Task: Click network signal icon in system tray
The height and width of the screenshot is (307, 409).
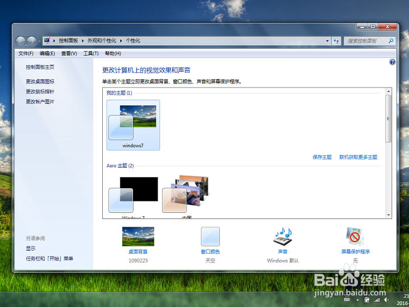Action: click(377, 300)
